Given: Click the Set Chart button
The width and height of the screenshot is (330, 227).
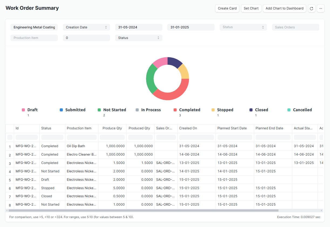Looking at the screenshot, I should pos(251,8).
